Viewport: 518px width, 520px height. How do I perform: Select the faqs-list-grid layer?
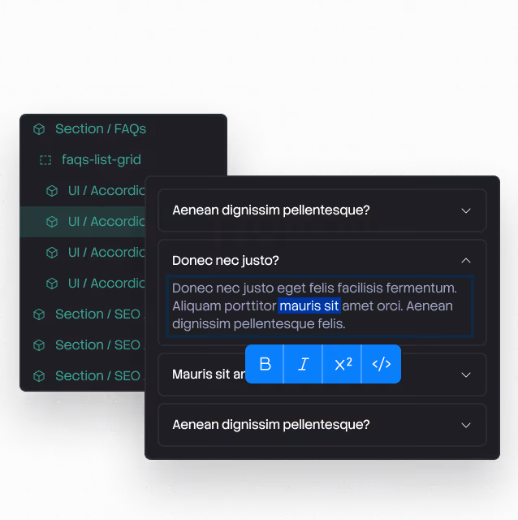pos(123,160)
